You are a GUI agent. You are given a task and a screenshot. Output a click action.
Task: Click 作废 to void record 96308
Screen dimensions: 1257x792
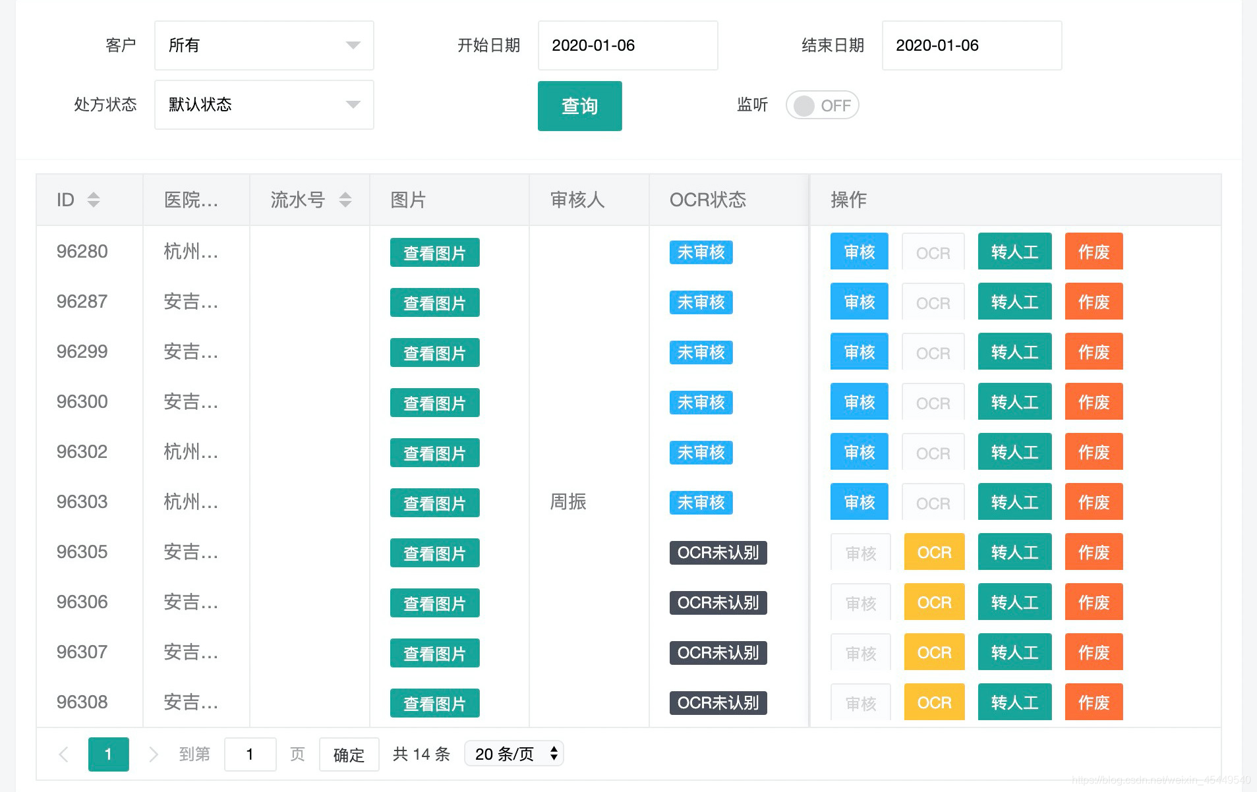(x=1093, y=702)
